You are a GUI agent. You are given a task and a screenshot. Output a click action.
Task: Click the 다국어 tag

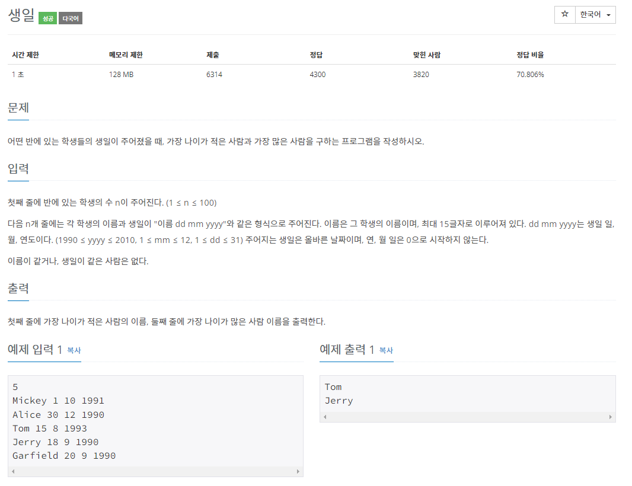coord(69,18)
